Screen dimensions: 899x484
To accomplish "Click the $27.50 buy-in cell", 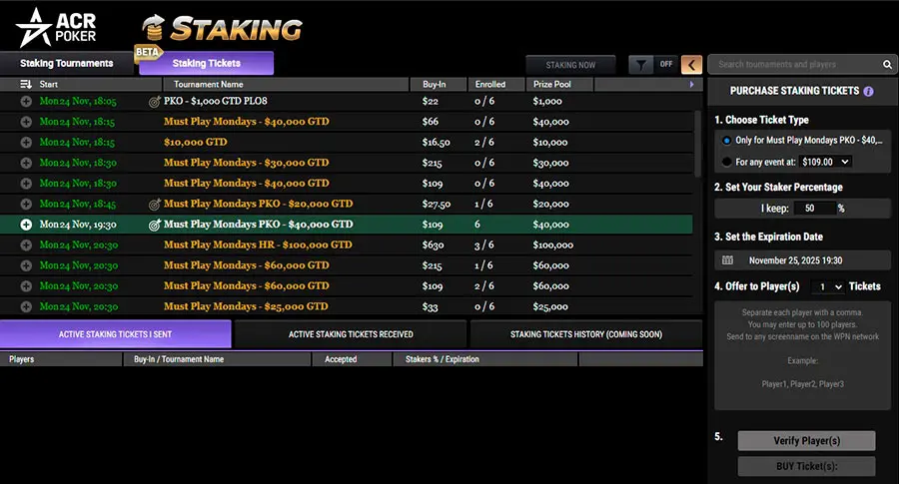I will click(437, 204).
